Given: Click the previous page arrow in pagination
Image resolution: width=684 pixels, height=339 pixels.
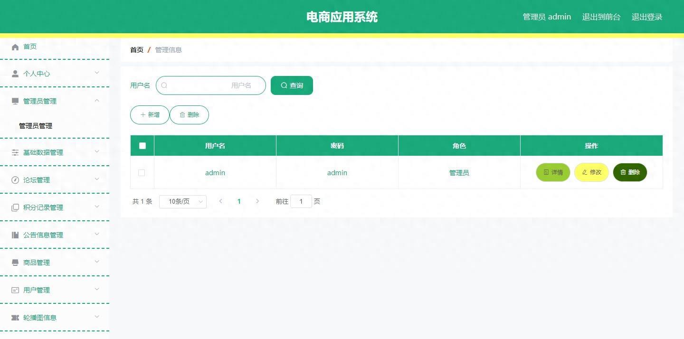Looking at the screenshot, I should click(x=221, y=201).
